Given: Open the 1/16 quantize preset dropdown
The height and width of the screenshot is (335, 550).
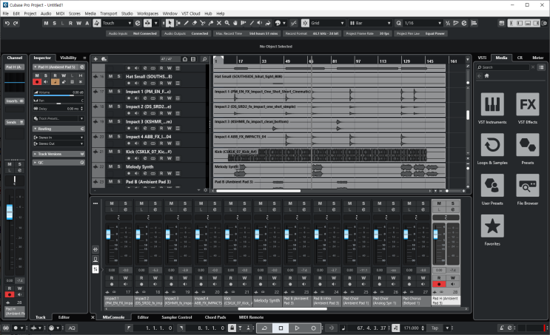Looking at the screenshot, I should click(423, 23).
